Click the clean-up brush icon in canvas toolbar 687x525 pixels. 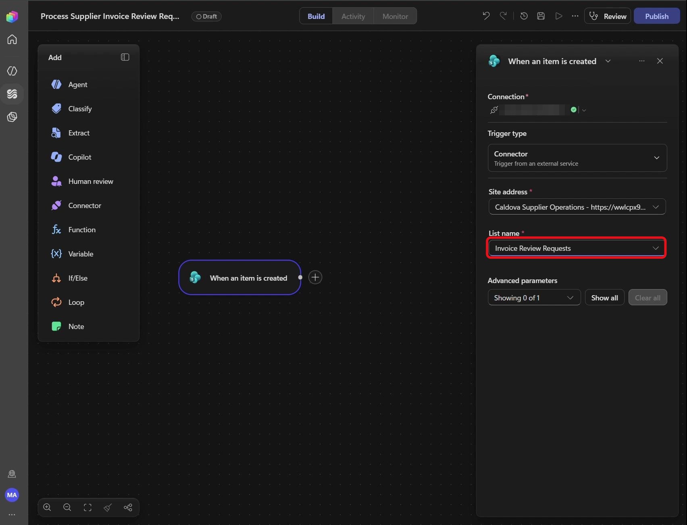(108, 507)
